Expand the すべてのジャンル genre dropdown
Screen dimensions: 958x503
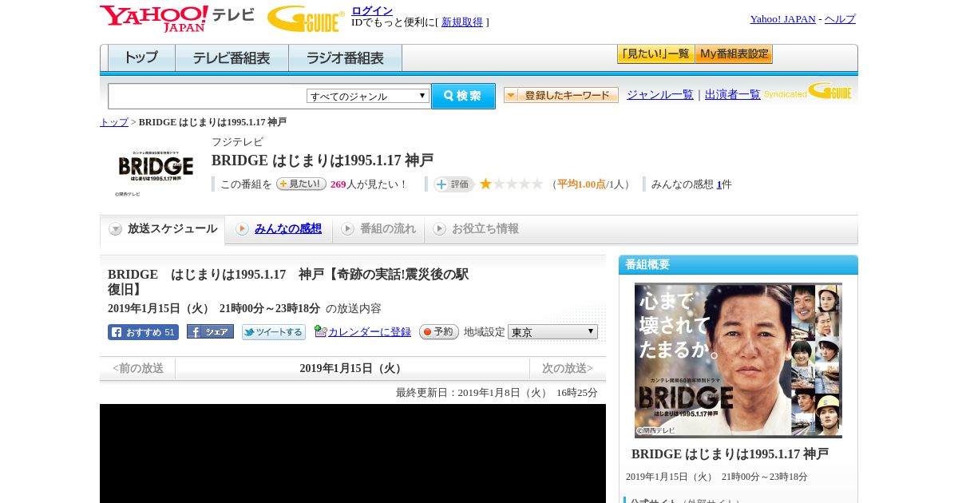point(368,96)
